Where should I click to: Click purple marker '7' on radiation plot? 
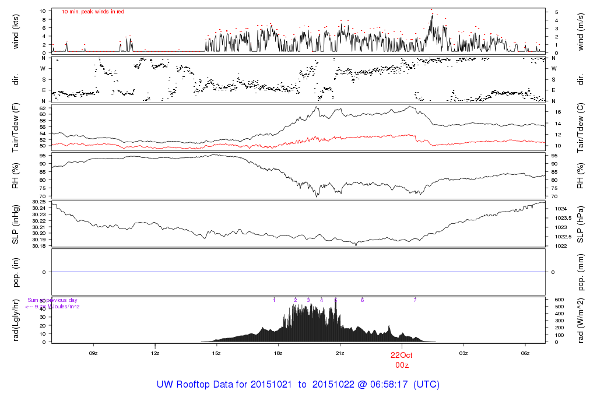pos(415,300)
